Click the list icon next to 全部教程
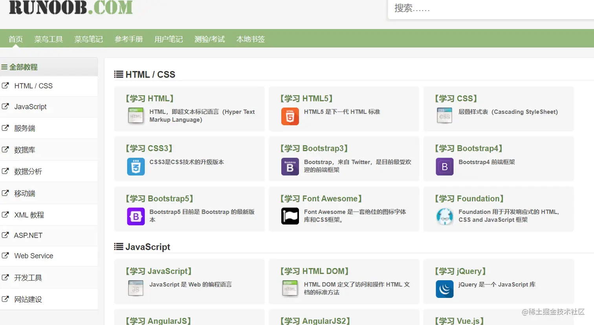This screenshot has height=325, width=594. click(4, 67)
